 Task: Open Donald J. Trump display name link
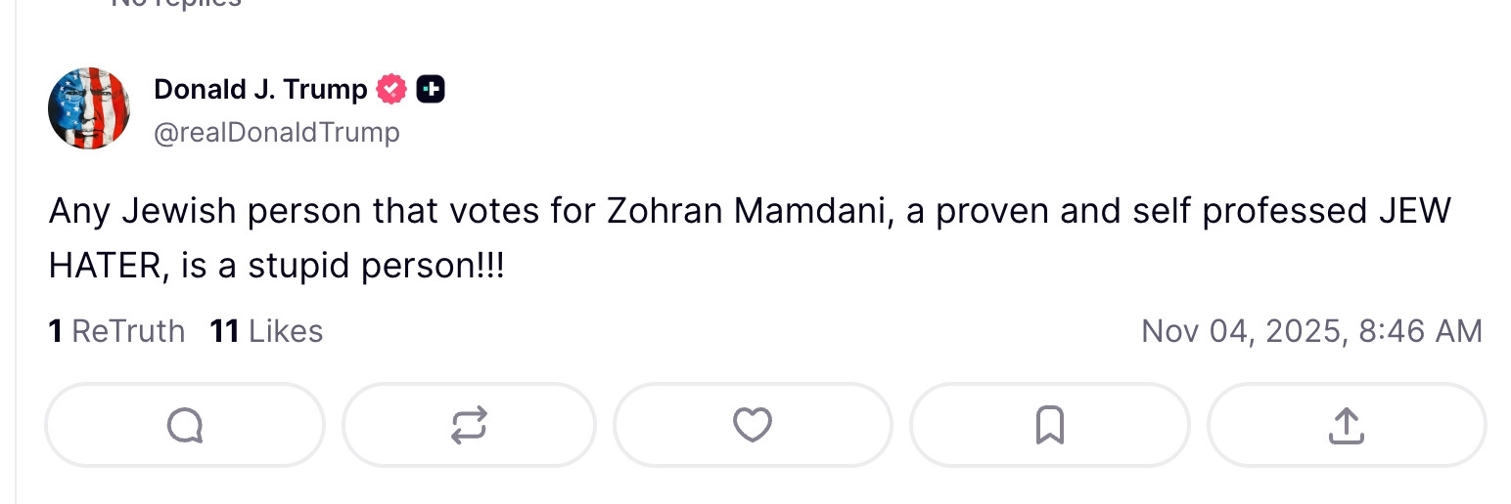coord(260,90)
